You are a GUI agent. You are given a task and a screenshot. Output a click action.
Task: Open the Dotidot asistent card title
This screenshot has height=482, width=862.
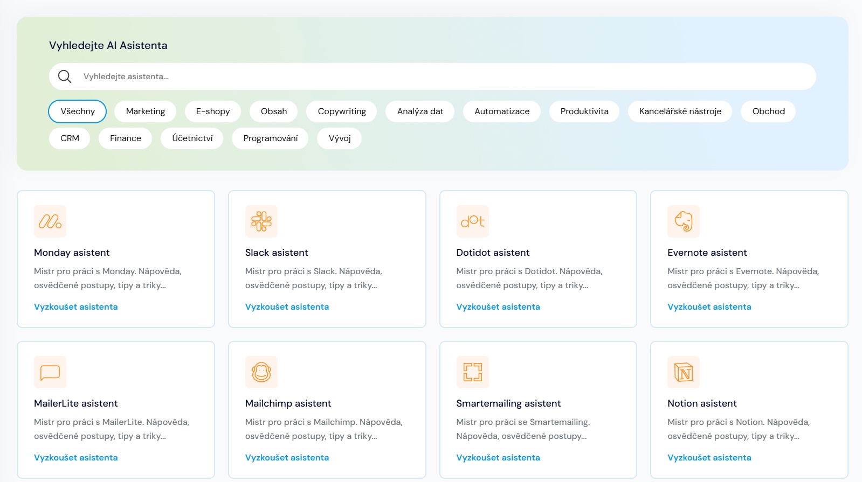493,253
